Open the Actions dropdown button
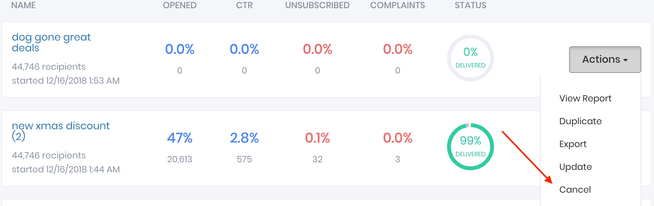This screenshot has width=654, height=206. (605, 60)
